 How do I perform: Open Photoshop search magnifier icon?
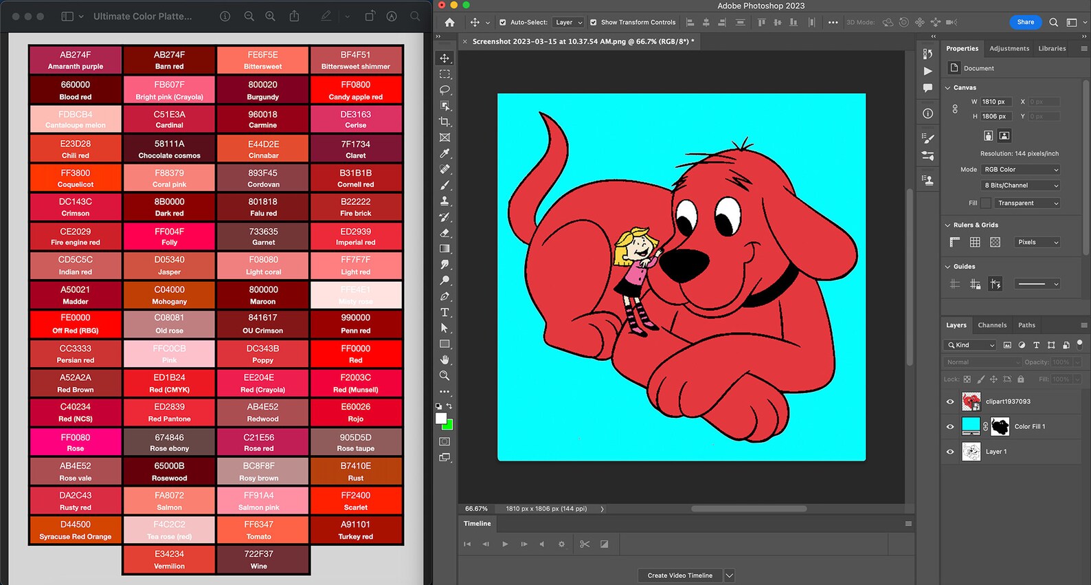pyautogui.click(x=1053, y=23)
